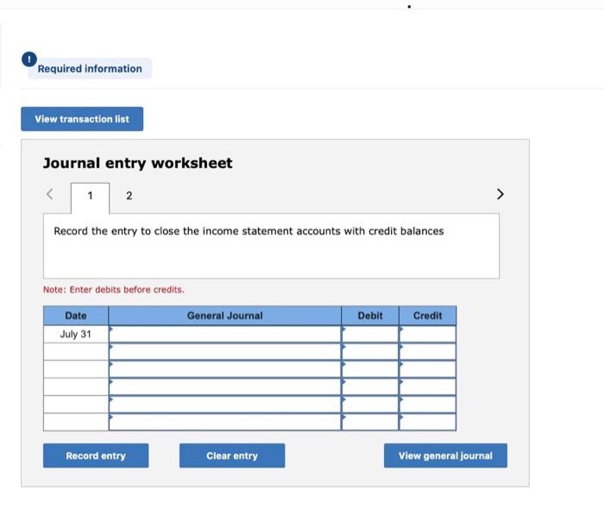The height and width of the screenshot is (521, 604).
Task: Open View transaction list
Action: tap(82, 119)
